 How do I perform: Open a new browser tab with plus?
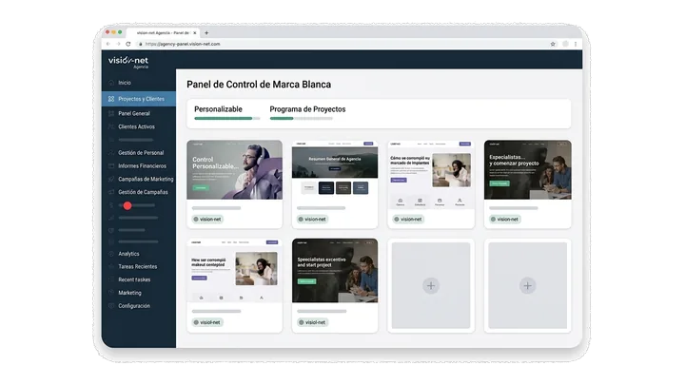206,32
